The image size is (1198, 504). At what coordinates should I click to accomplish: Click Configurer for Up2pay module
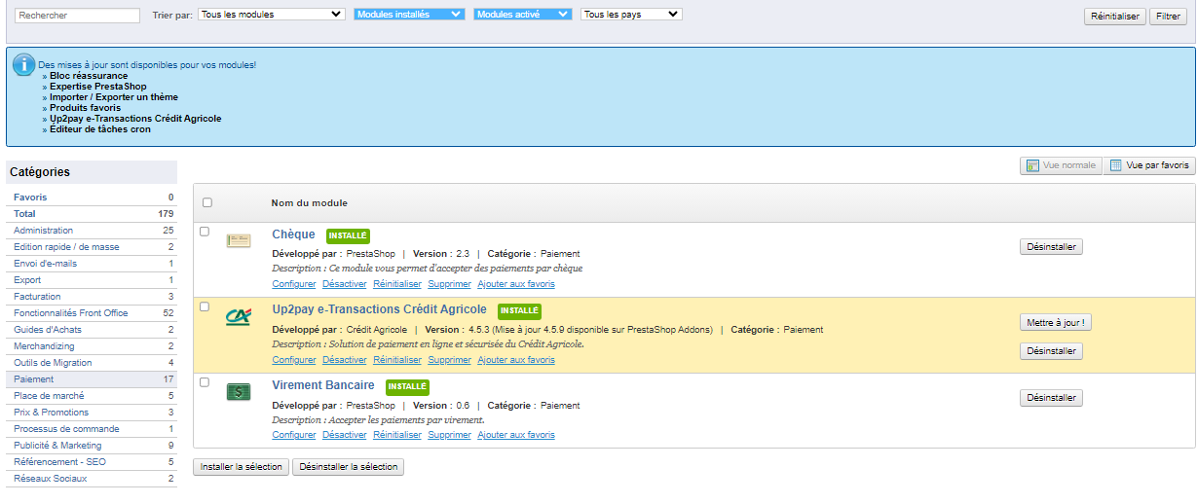(294, 360)
